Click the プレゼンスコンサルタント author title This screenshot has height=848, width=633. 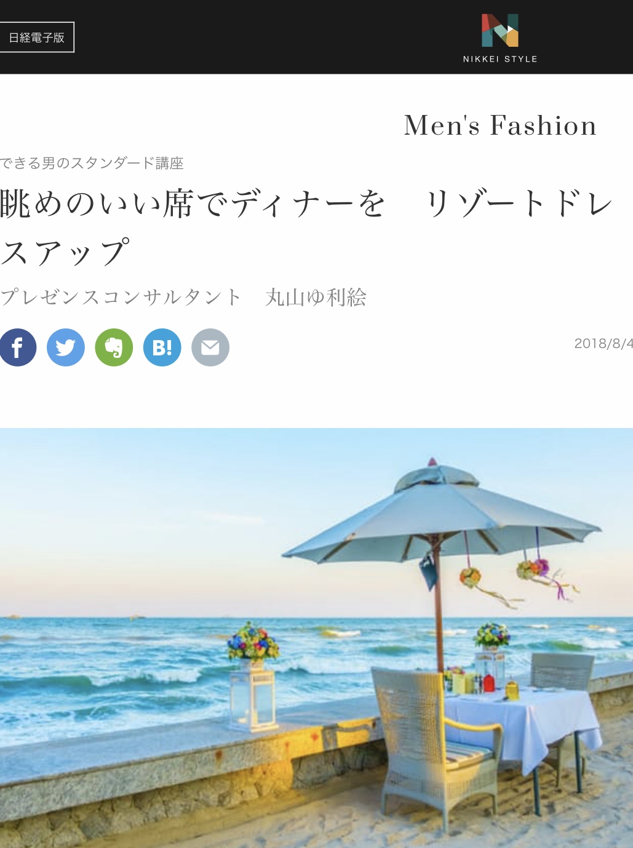pos(121,298)
